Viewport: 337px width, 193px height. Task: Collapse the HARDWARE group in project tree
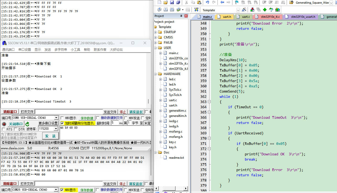click(155, 74)
